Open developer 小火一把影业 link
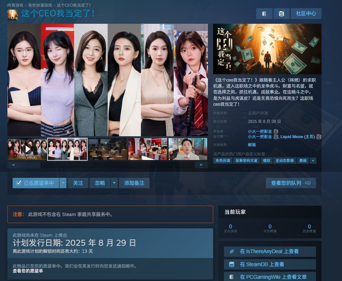Viewport: 342px width, 281px height. coord(260,131)
